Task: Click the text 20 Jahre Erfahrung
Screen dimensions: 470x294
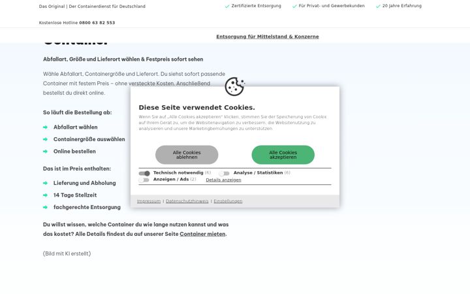Action: pyautogui.click(x=402, y=6)
